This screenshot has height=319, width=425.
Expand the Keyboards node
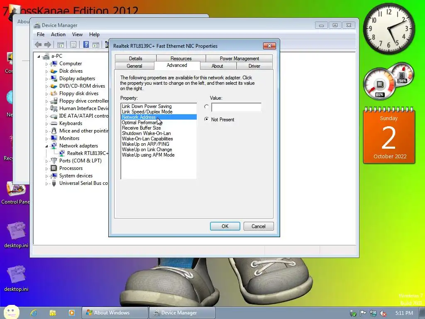[x=46, y=124]
